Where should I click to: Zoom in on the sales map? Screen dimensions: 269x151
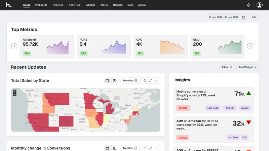(15, 91)
